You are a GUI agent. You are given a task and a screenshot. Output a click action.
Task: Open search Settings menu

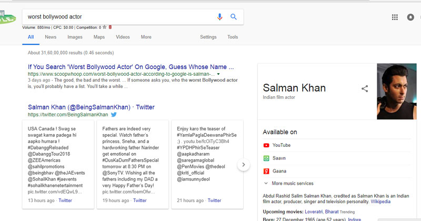coord(208,37)
